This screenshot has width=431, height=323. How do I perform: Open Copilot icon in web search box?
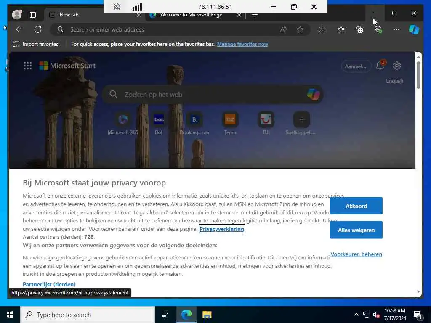tap(313, 95)
